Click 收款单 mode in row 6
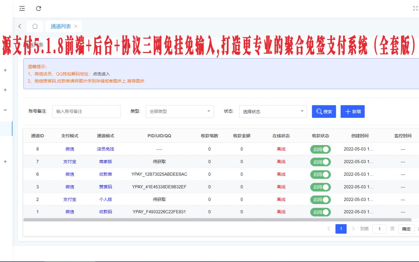Screen dimensions: 419x262 click(105, 174)
